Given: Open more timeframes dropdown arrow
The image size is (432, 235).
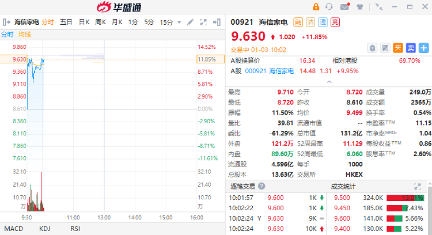Looking at the screenshot, I should tap(179, 22).
